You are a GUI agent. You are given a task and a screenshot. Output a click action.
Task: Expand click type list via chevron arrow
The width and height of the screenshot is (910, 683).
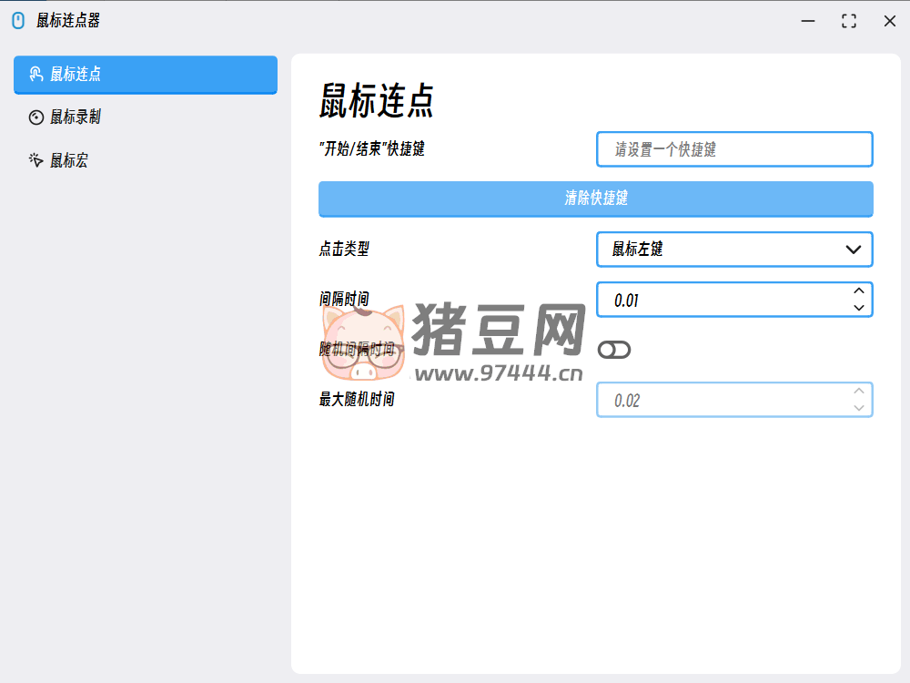click(854, 249)
